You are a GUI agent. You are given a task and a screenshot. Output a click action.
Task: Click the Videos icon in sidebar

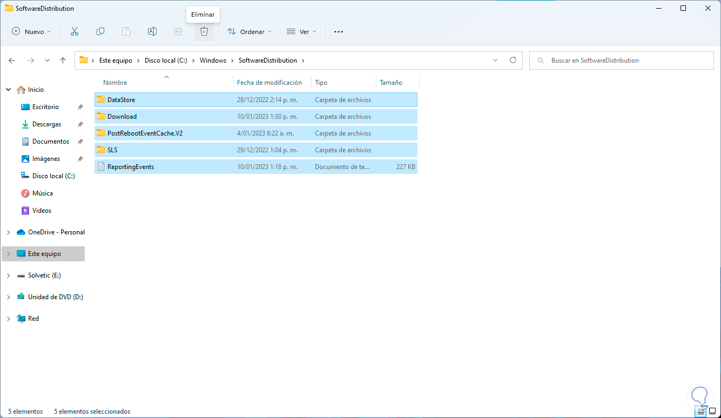point(25,211)
